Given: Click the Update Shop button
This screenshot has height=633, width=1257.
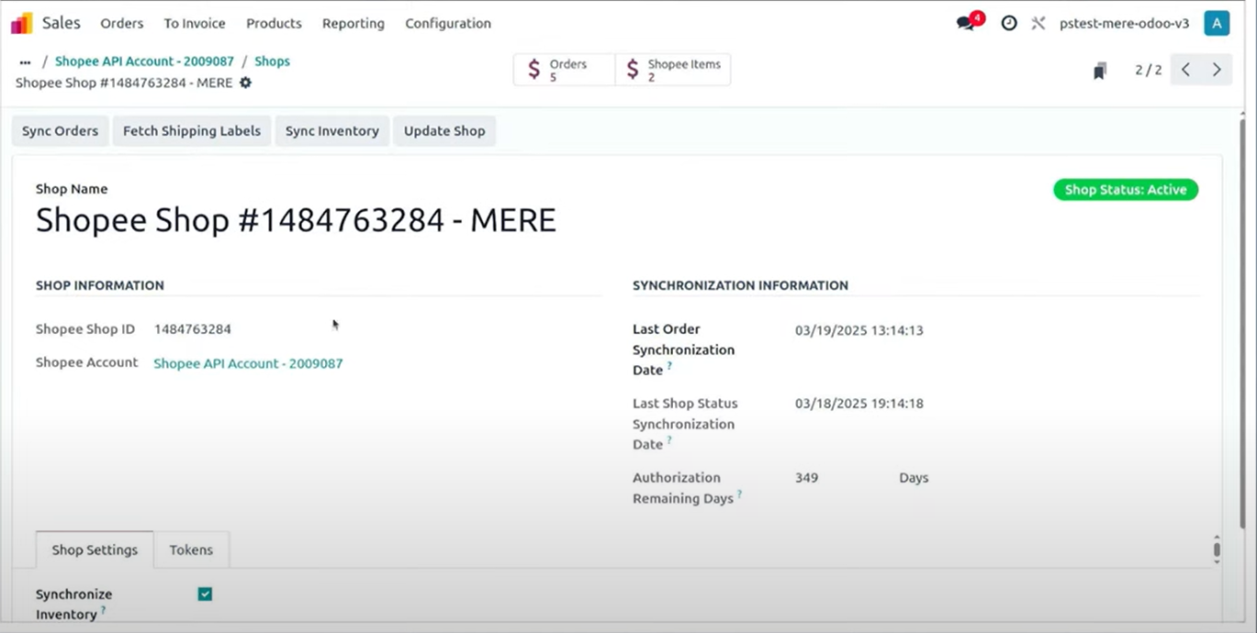Looking at the screenshot, I should (x=444, y=131).
